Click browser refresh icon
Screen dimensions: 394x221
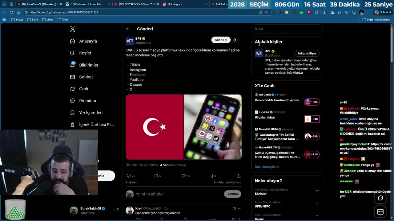click(x=11, y=12)
